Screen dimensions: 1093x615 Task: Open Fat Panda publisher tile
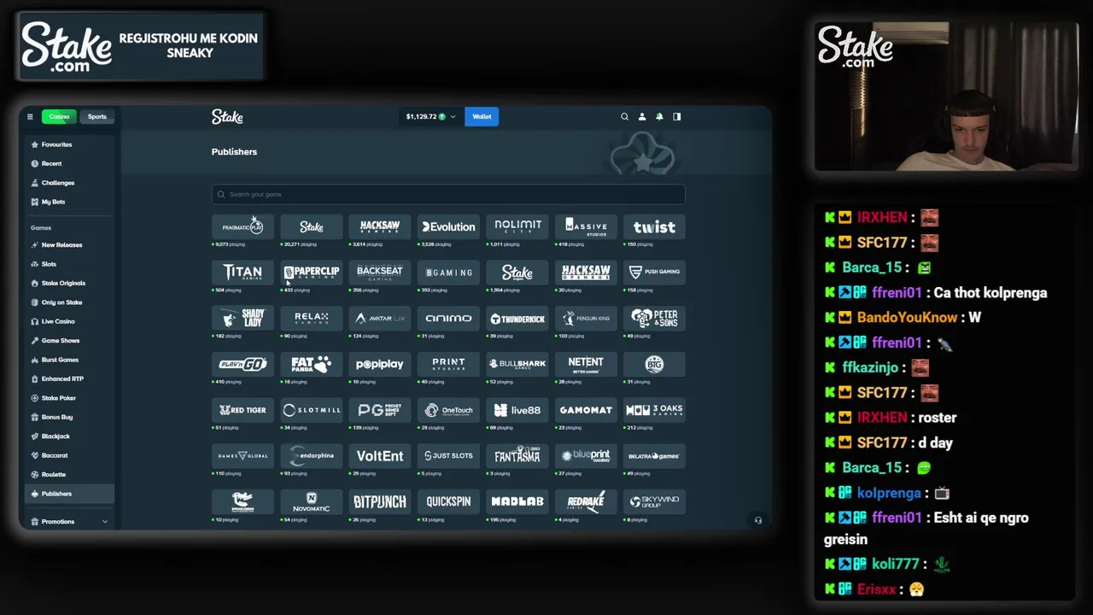[312, 364]
